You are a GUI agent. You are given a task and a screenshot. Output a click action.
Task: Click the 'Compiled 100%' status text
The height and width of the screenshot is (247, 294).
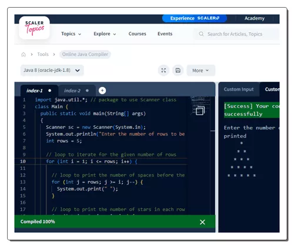pyautogui.click(x=38, y=222)
